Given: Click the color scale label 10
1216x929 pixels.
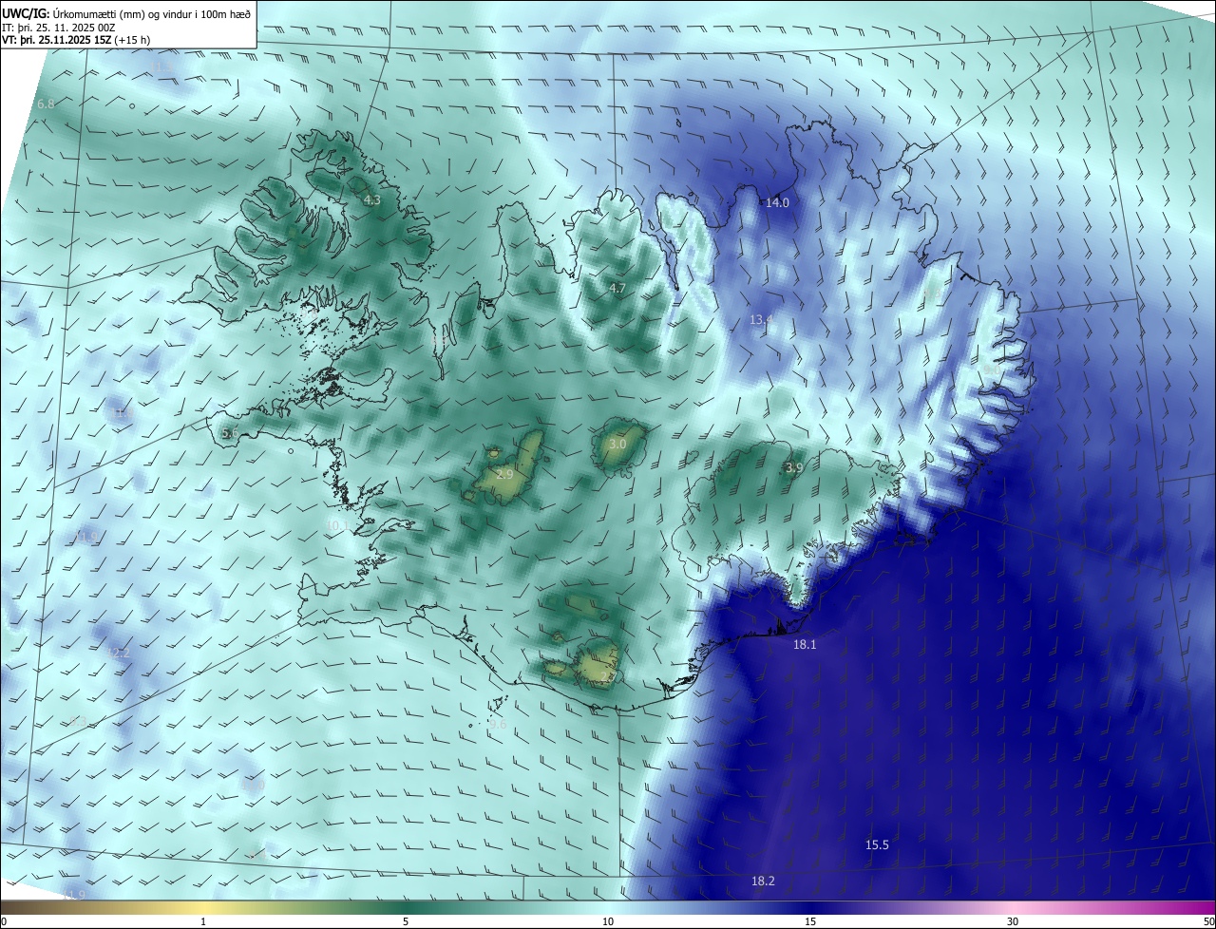Looking at the screenshot, I should pos(608,921).
